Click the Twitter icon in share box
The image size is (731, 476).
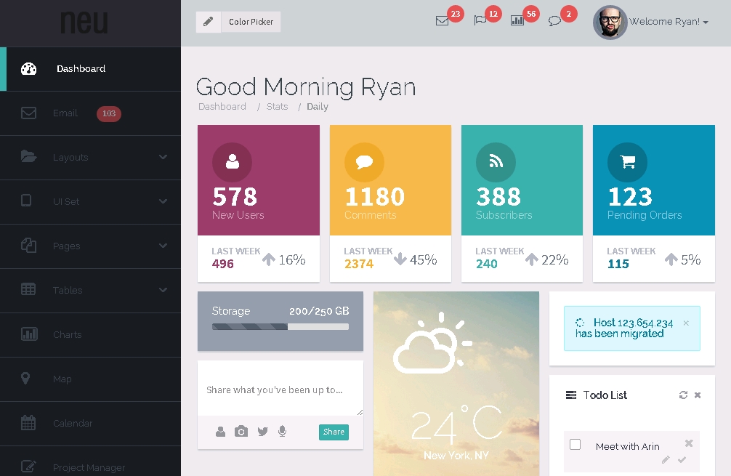(x=262, y=432)
